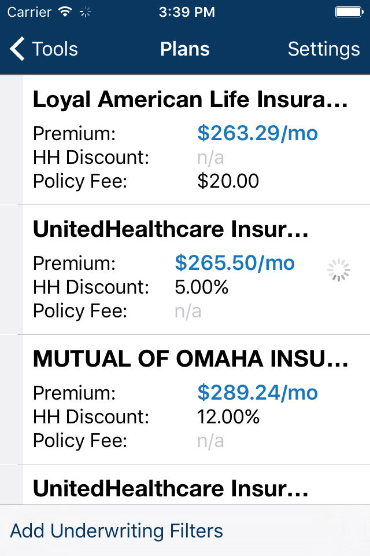Tap the $20.00 policy fee value
The image size is (370, 556).
point(228,181)
